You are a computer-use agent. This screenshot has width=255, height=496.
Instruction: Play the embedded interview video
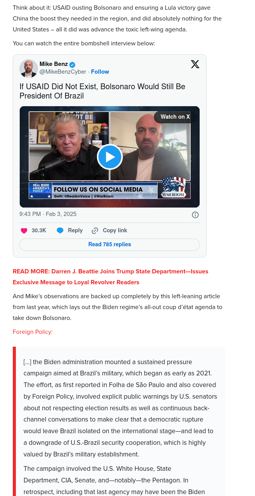pos(110,157)
